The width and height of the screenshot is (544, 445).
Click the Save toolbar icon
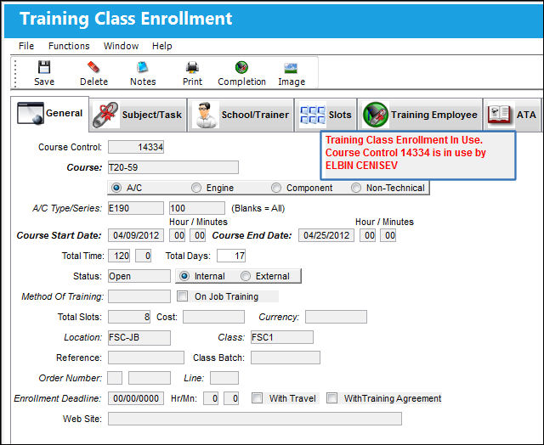tap(44, 67)
